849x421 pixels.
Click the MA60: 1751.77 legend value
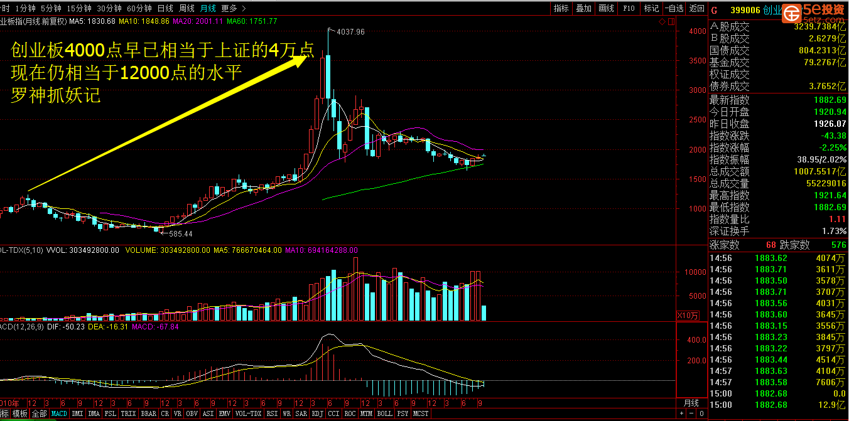point(251,21)
